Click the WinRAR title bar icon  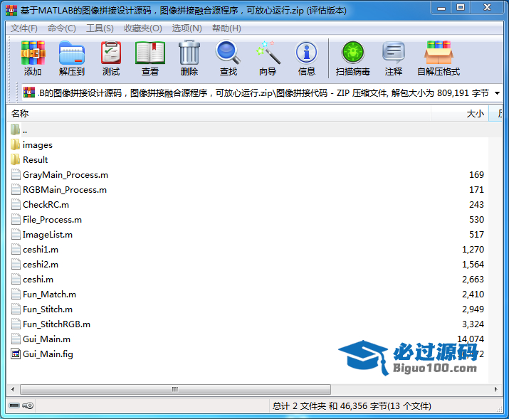click(11, 11)
